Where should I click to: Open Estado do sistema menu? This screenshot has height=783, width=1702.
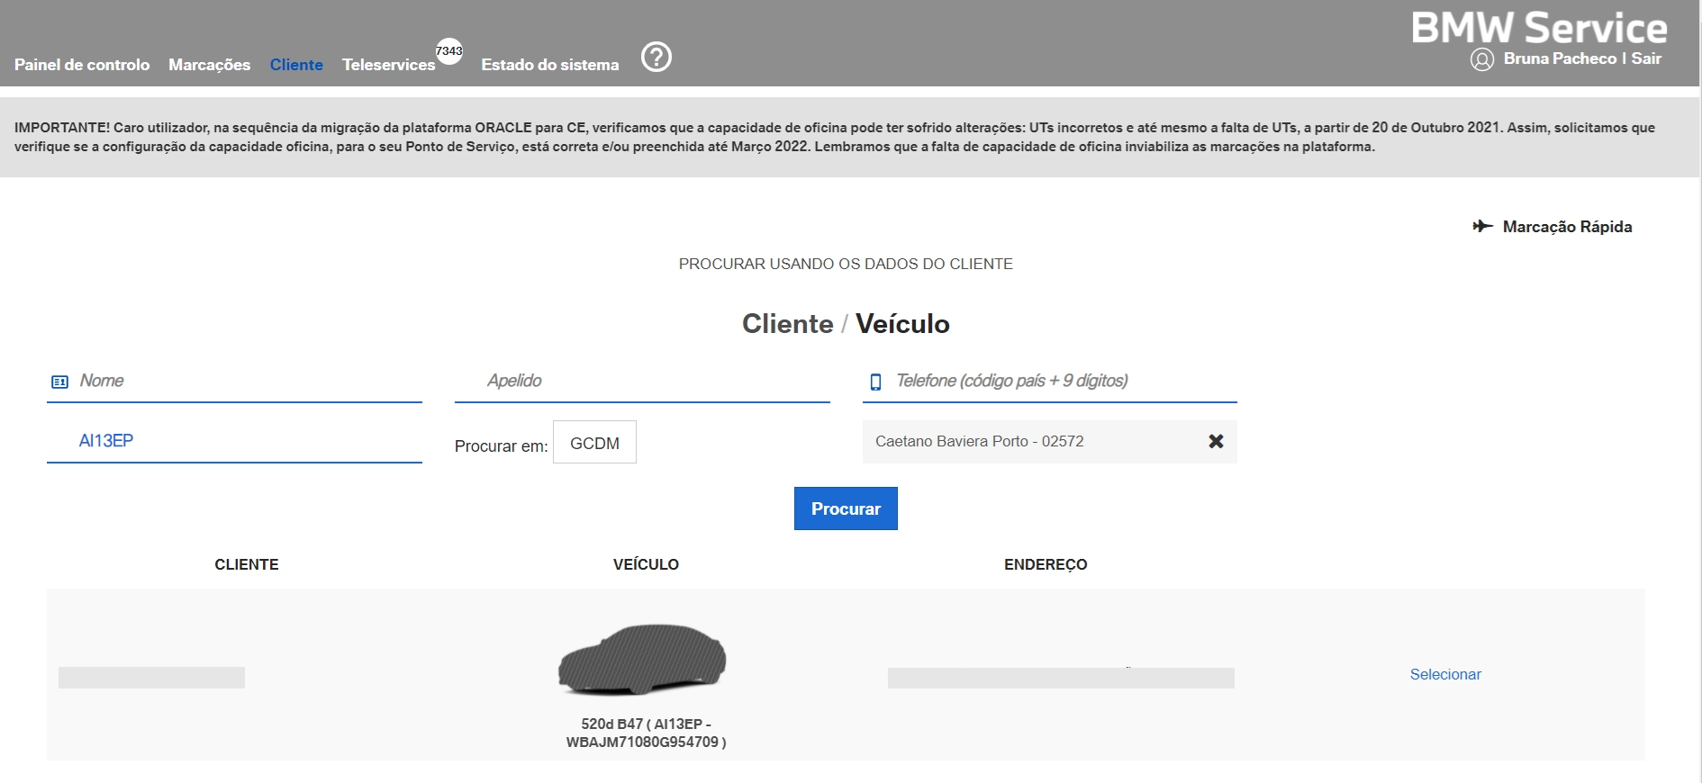point(550,65)
